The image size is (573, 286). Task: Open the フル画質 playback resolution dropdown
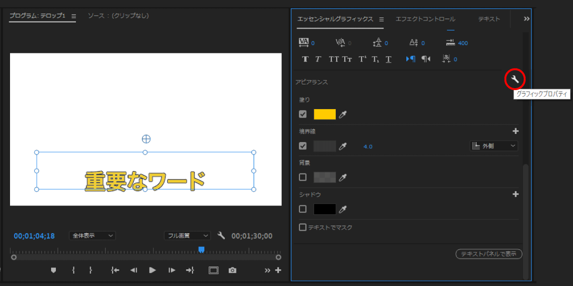187,235
